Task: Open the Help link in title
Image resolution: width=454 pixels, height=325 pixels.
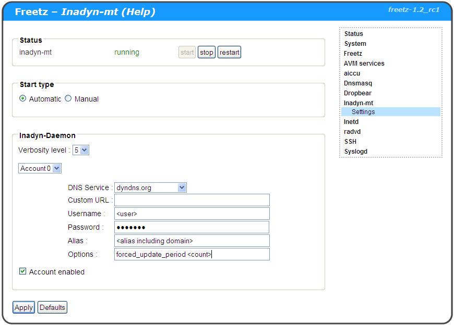Action: [138, 11]
